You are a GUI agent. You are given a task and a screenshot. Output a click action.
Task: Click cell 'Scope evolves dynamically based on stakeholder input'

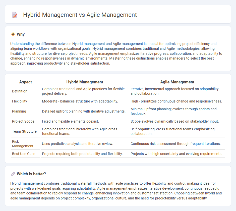177,121
